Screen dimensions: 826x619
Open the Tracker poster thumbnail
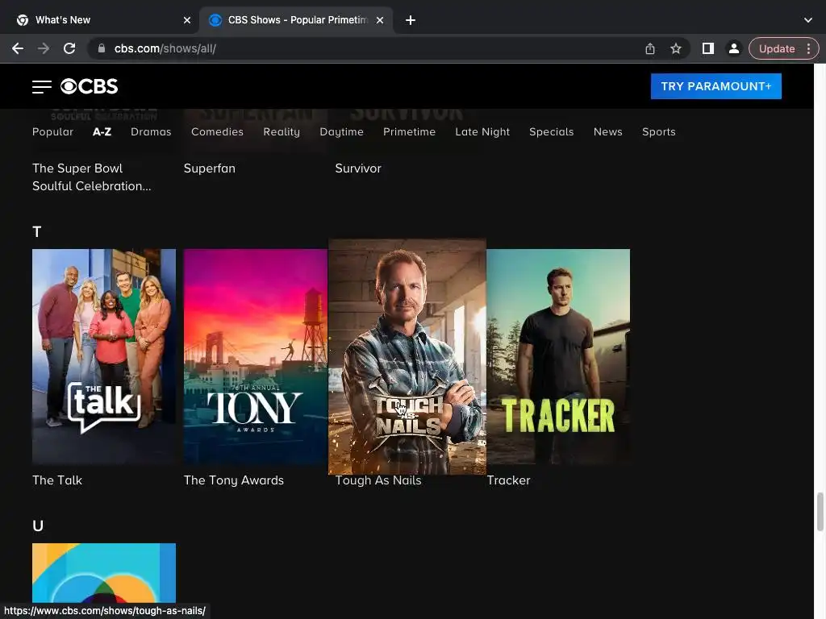[558, 356]
